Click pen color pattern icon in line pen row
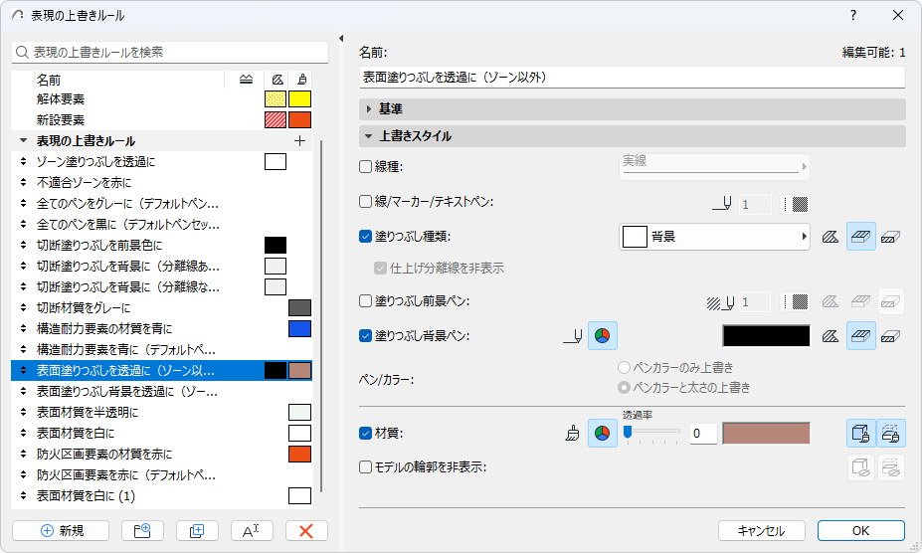 [x=795, y=204]
